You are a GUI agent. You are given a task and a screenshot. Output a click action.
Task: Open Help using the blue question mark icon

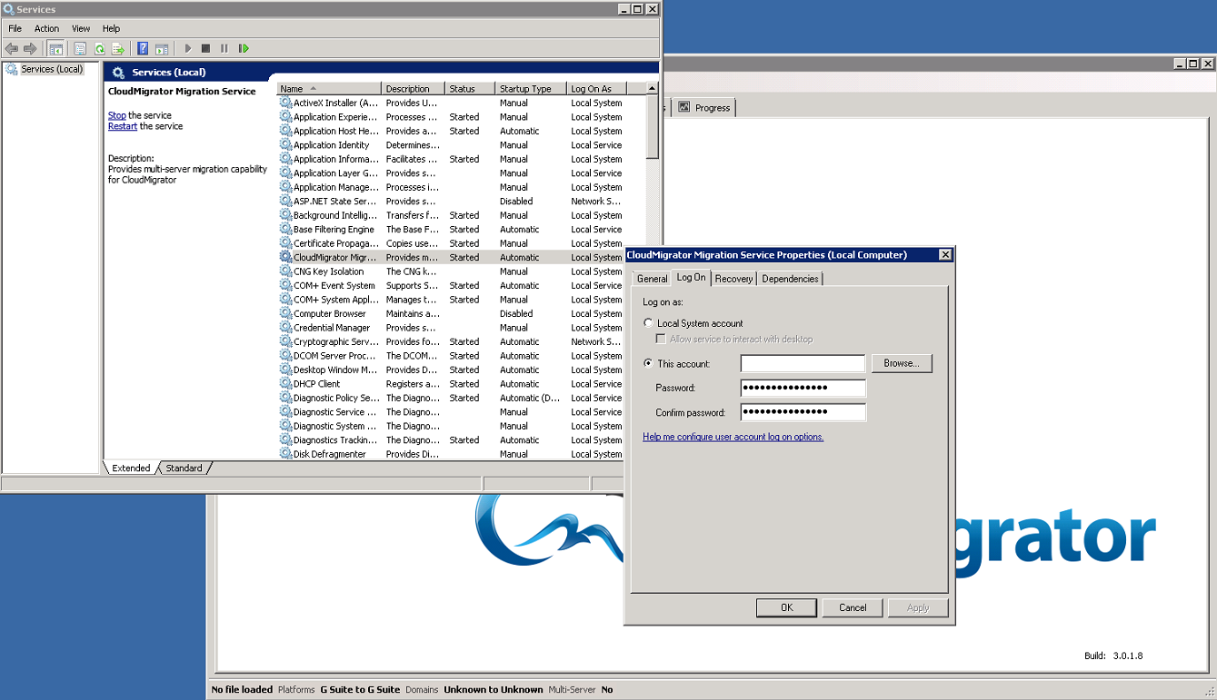coord(143,48)
